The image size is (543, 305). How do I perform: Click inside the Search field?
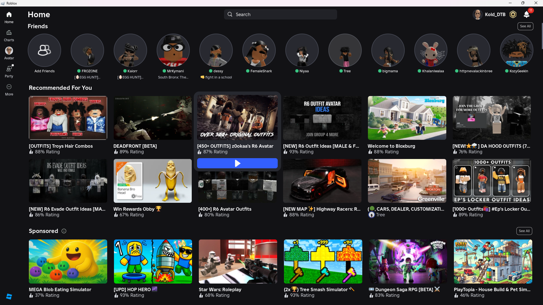281,14
